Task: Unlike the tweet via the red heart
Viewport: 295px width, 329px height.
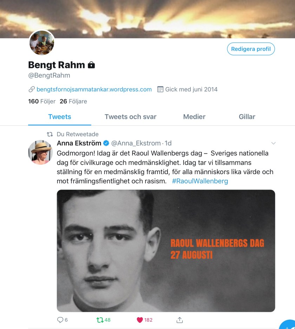Action: (140, 320)
